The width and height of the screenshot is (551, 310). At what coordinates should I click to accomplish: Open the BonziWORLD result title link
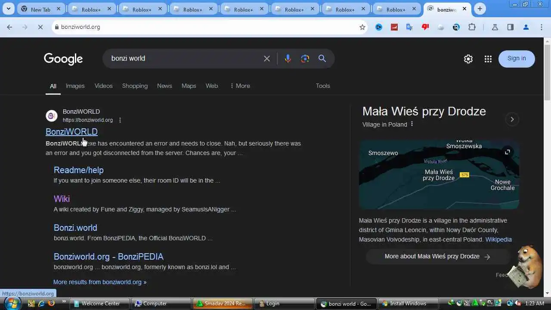[x=71, y=132]
